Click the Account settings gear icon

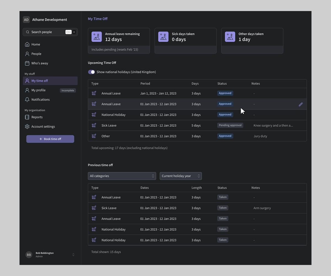point(27,127)
